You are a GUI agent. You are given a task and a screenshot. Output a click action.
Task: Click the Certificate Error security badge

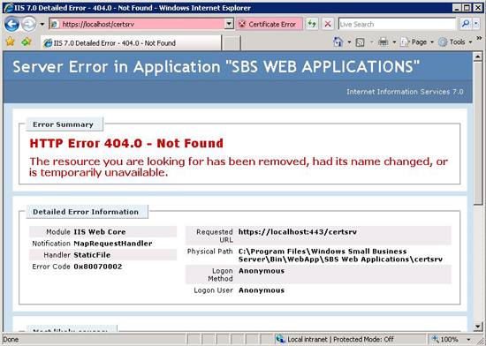269,24
